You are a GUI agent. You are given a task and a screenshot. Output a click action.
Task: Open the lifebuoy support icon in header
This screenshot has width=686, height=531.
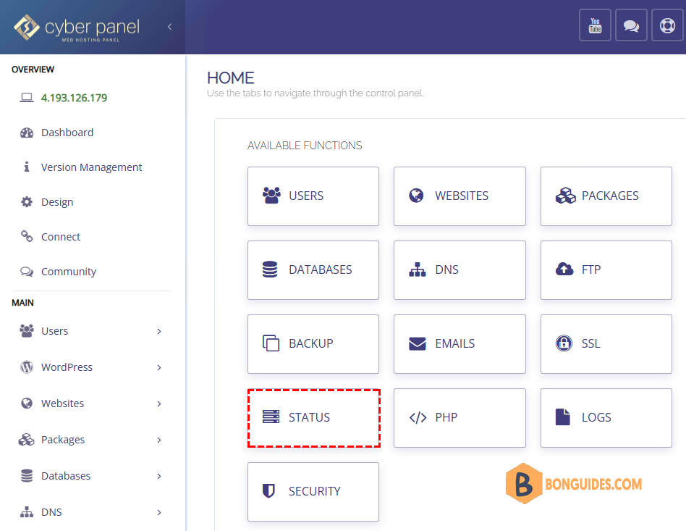[667, 25]
